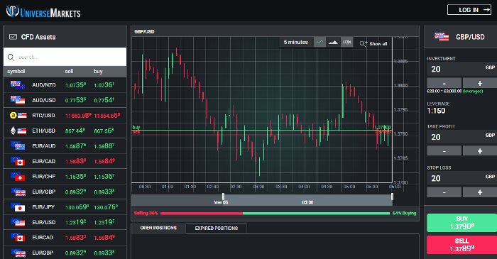This screenshot has width=497, height=259.
Task: Click the UniverseMarkets logo
Action: (x=43, y=12)
